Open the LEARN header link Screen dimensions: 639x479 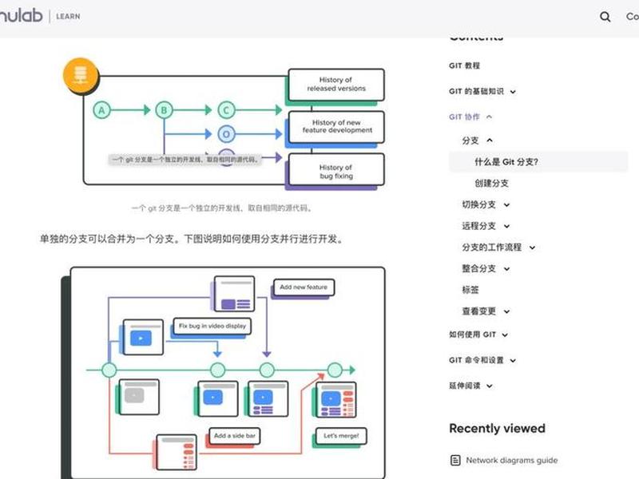click(68, 17)
